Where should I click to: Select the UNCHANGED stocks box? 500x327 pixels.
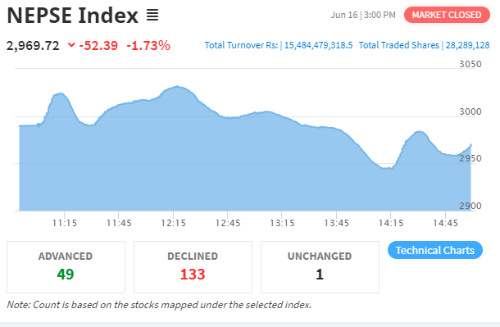click(x=320, y=267)
